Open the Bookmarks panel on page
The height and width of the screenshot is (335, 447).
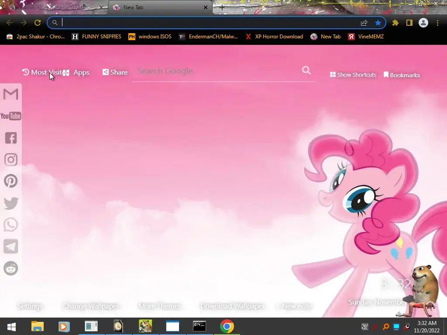402,75
